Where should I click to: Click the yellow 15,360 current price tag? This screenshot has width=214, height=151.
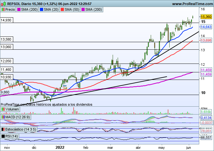[x=206, y=17]
